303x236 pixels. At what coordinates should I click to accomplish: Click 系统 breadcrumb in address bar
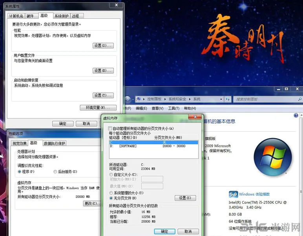pos(197,99)
